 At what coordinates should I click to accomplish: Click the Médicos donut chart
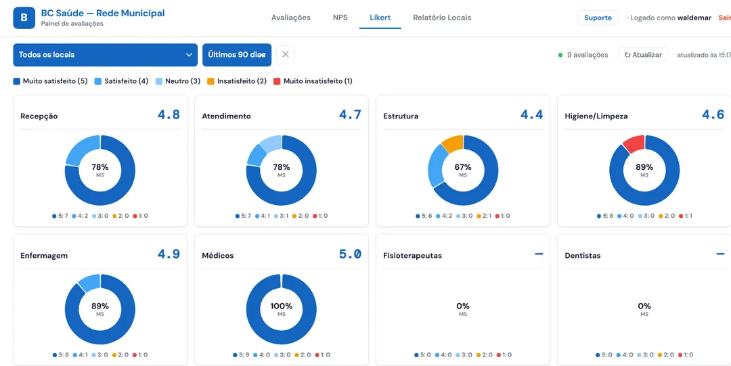point(282,310)
